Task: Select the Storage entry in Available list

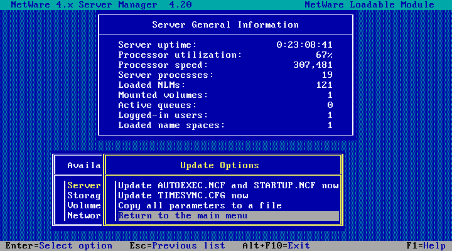Action: [84, 195]
